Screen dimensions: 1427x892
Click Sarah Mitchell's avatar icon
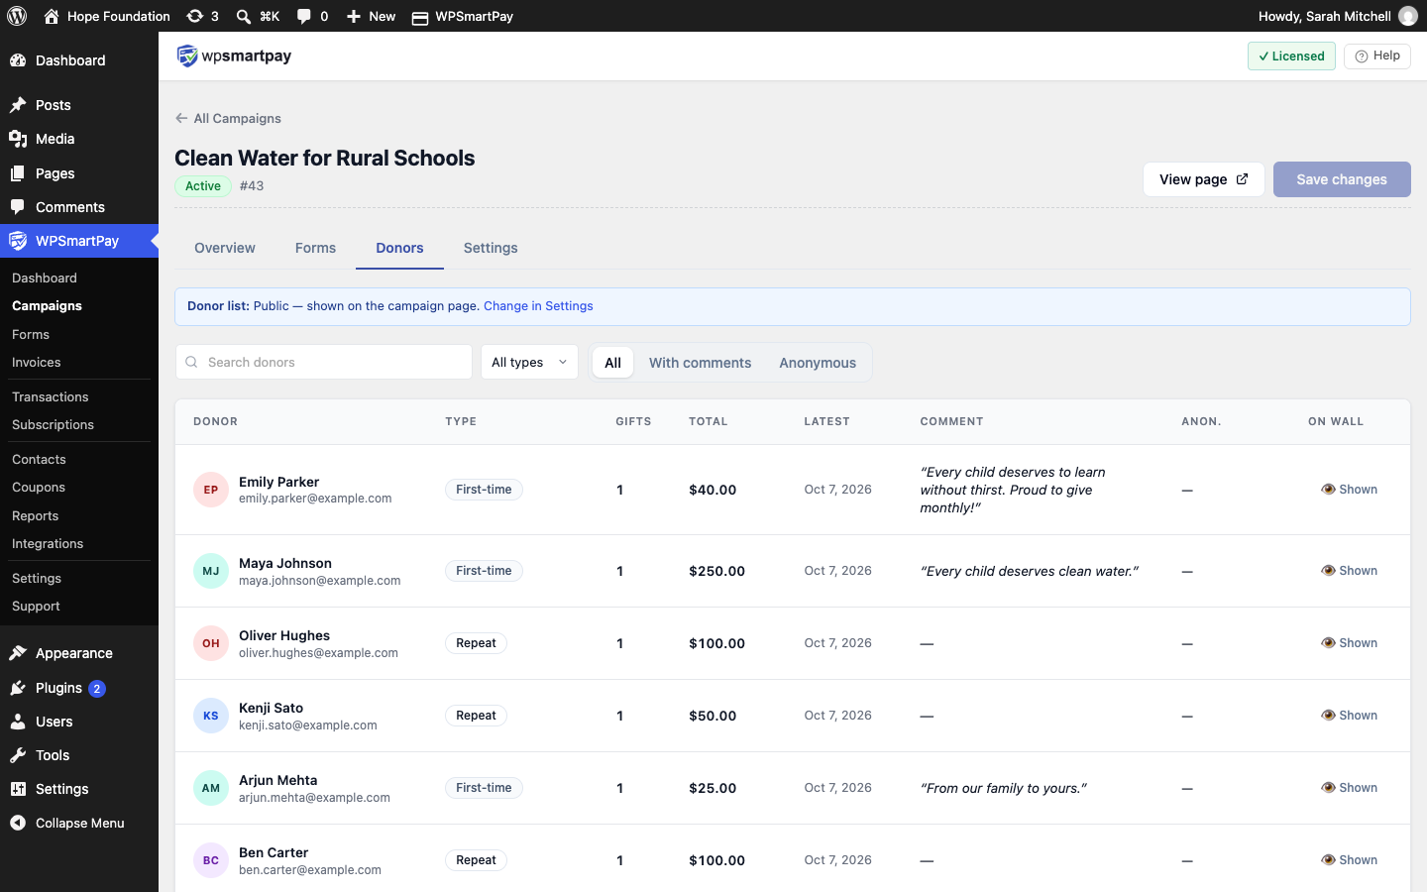(1408, 16)
